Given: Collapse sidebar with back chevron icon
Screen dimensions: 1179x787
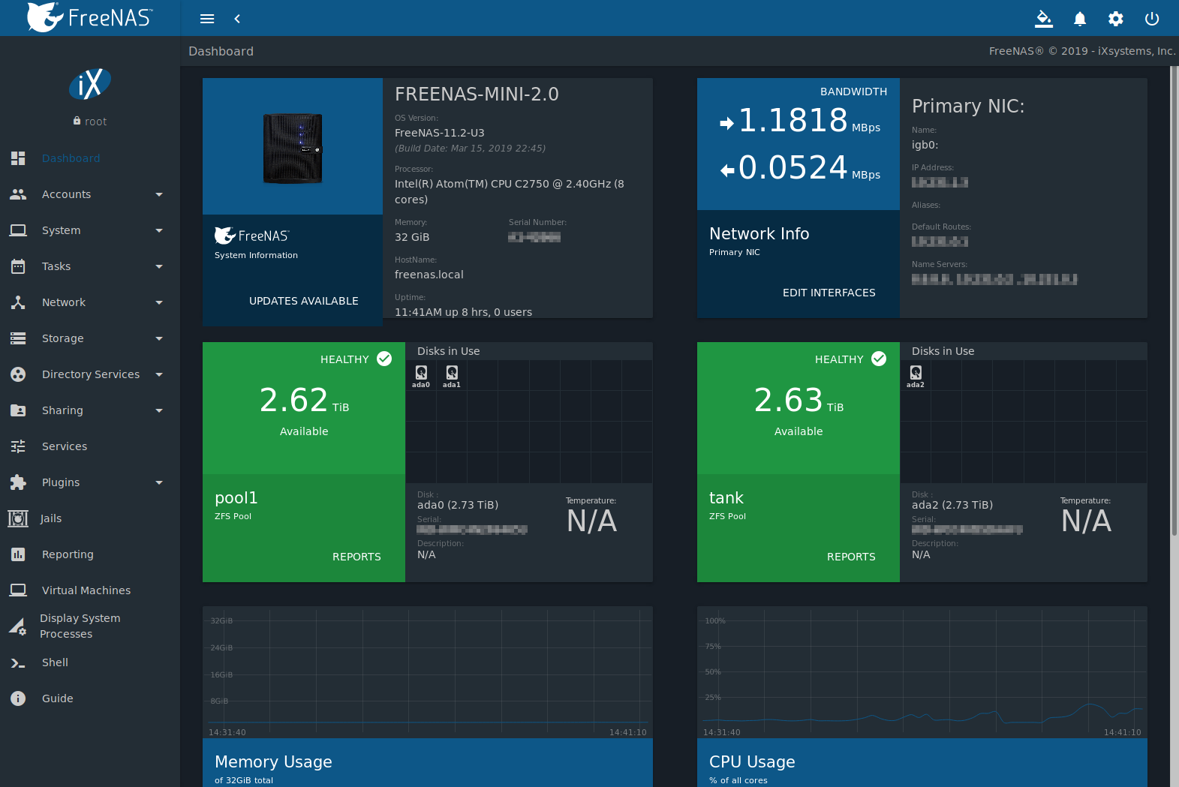Looking at the screenshot, I should coord(237,19).
